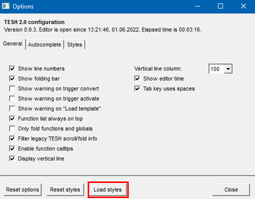The image size is (255, 199).
Task: Click the Reset styles button
Action: [65, 189]
